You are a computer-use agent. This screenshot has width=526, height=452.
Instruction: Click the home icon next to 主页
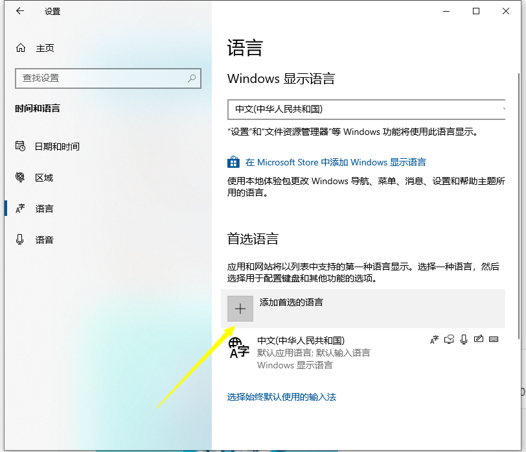(20, 47)
